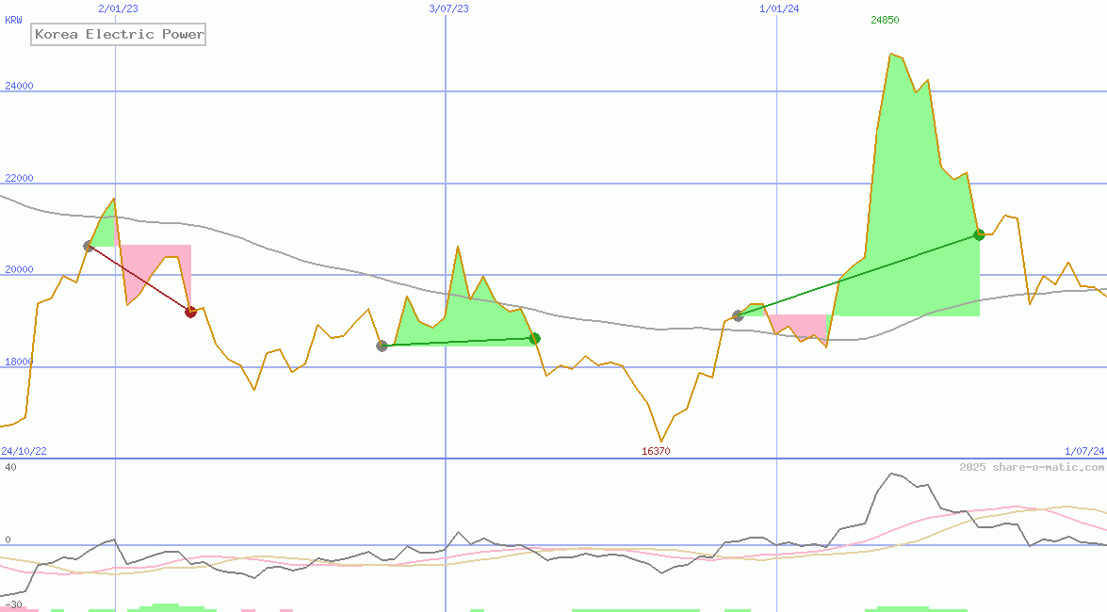Click the 24850 peak price label

tap(884, 20)
